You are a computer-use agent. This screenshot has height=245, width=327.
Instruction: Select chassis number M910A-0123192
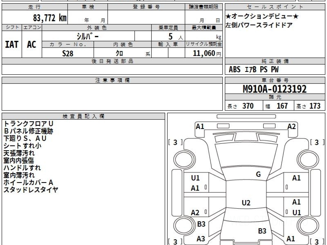pyautogui.click(x=275, y=89)
